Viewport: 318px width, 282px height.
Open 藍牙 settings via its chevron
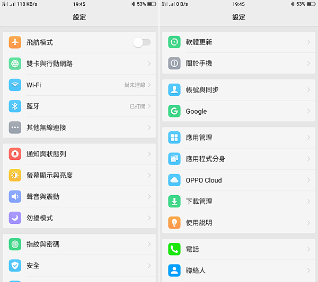(x=149, y=106)
